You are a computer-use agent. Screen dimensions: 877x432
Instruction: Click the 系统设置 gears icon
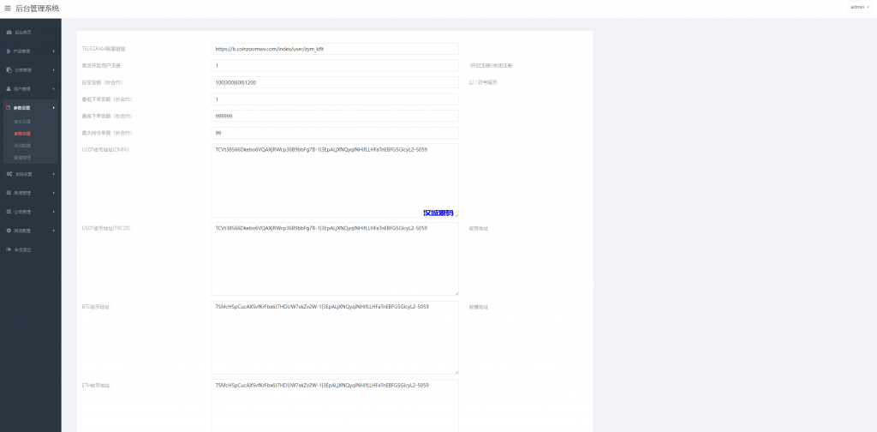click(x=9, y=174)
